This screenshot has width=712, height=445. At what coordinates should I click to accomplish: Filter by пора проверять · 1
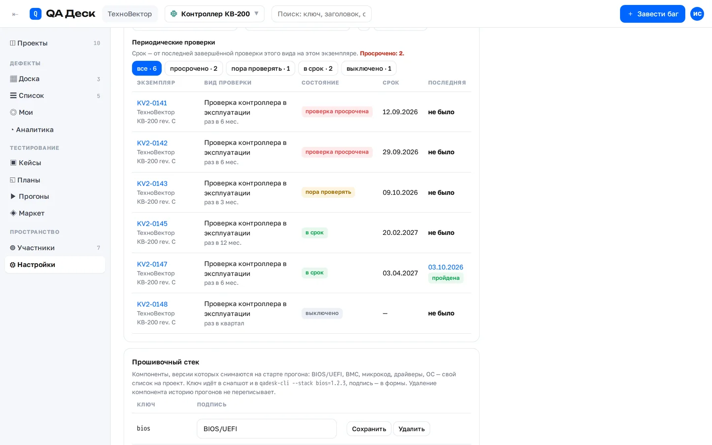pos(261,69)
